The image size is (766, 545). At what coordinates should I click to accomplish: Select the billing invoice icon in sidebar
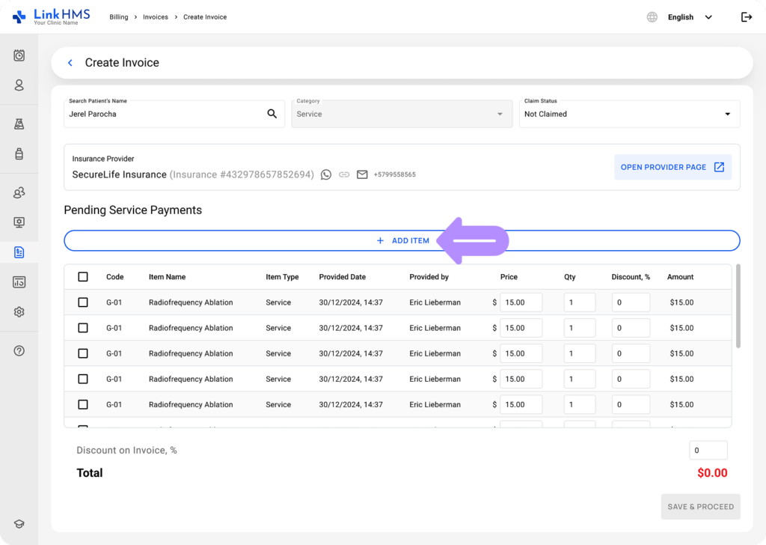pos(19,252)
